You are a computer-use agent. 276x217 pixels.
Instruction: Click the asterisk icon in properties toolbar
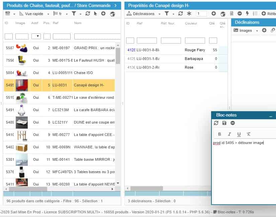[x=189, y=14]
